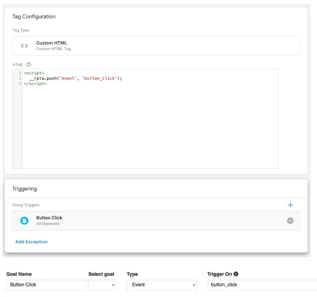Viewport: 317px width, 297px height.
Task: Click the Trigger On field with button_click
Action: click(262, 285)
